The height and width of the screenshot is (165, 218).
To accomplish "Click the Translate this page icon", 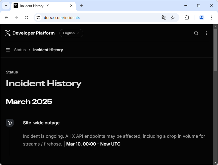I will pyautogui.click(x=164, y=18).
